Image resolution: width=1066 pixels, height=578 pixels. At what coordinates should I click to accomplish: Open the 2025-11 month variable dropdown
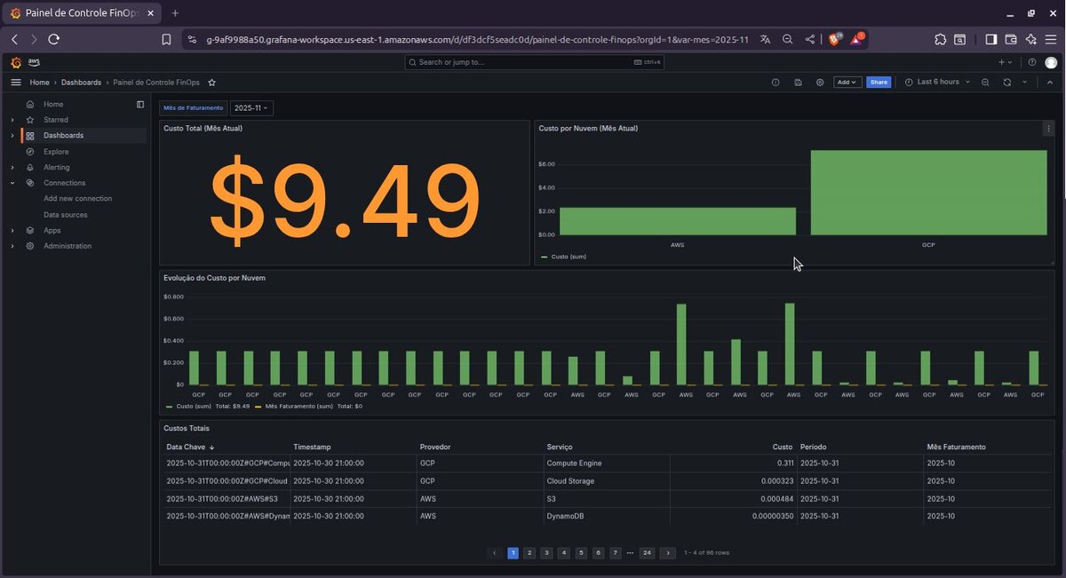coord(251,107)
